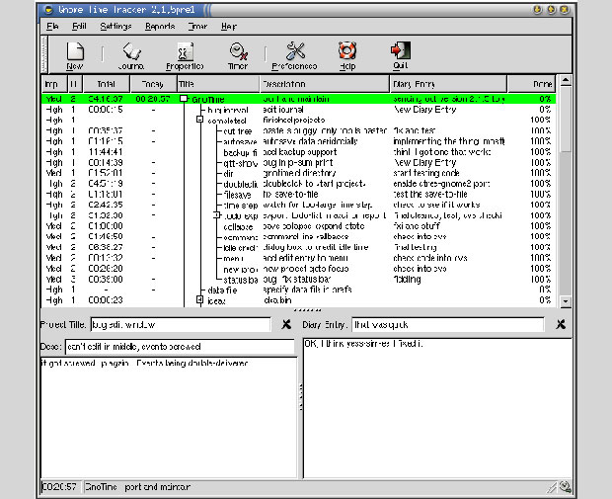
Task: Click the scroll up arrow of project list
Action: [566, 81]
